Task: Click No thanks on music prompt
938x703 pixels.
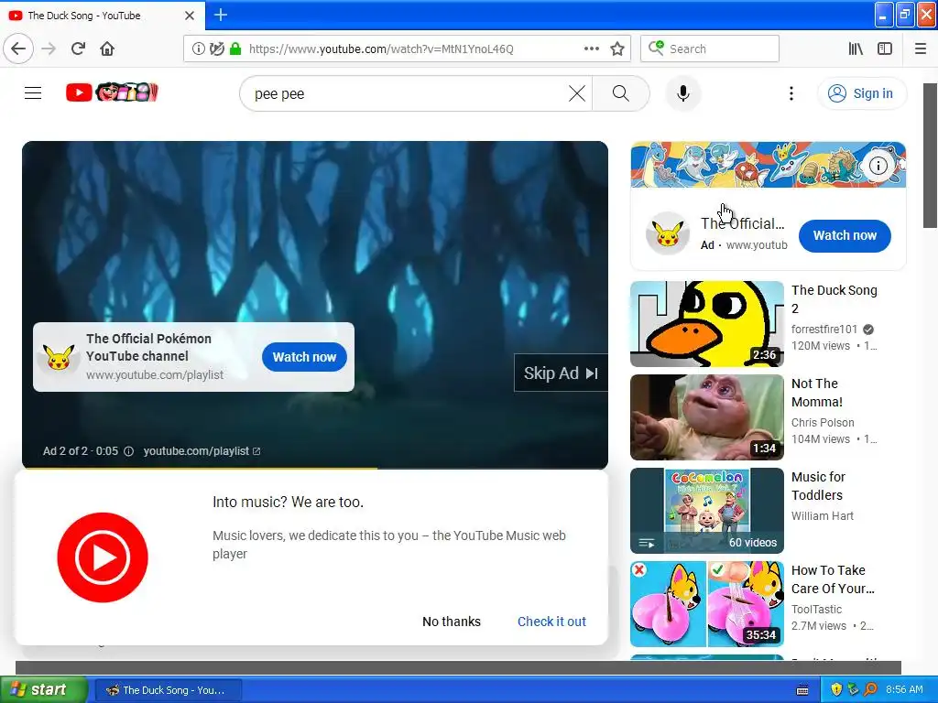Action: click(x=452, y=622)
